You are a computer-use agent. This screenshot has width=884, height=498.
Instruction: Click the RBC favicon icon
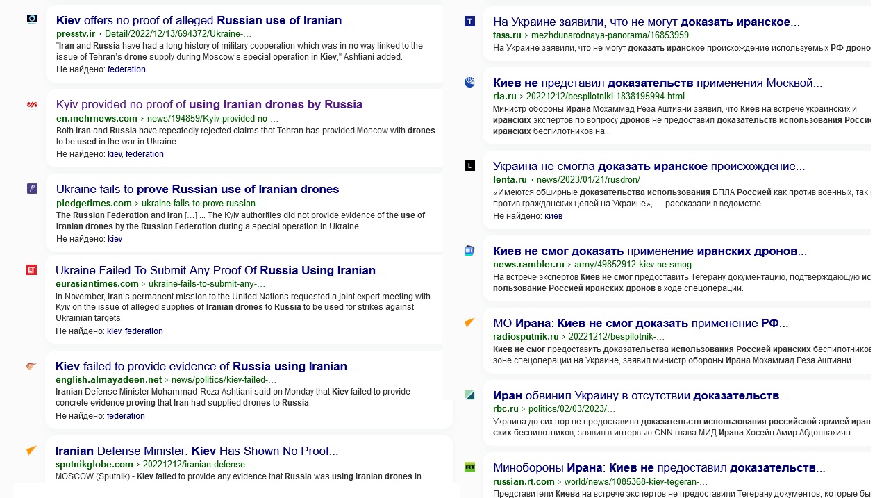tap(469, 395)
